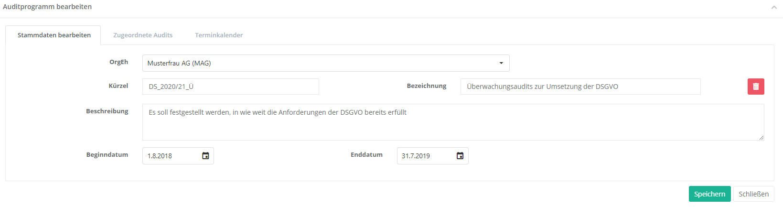Click the Enddatum field label

366,155
